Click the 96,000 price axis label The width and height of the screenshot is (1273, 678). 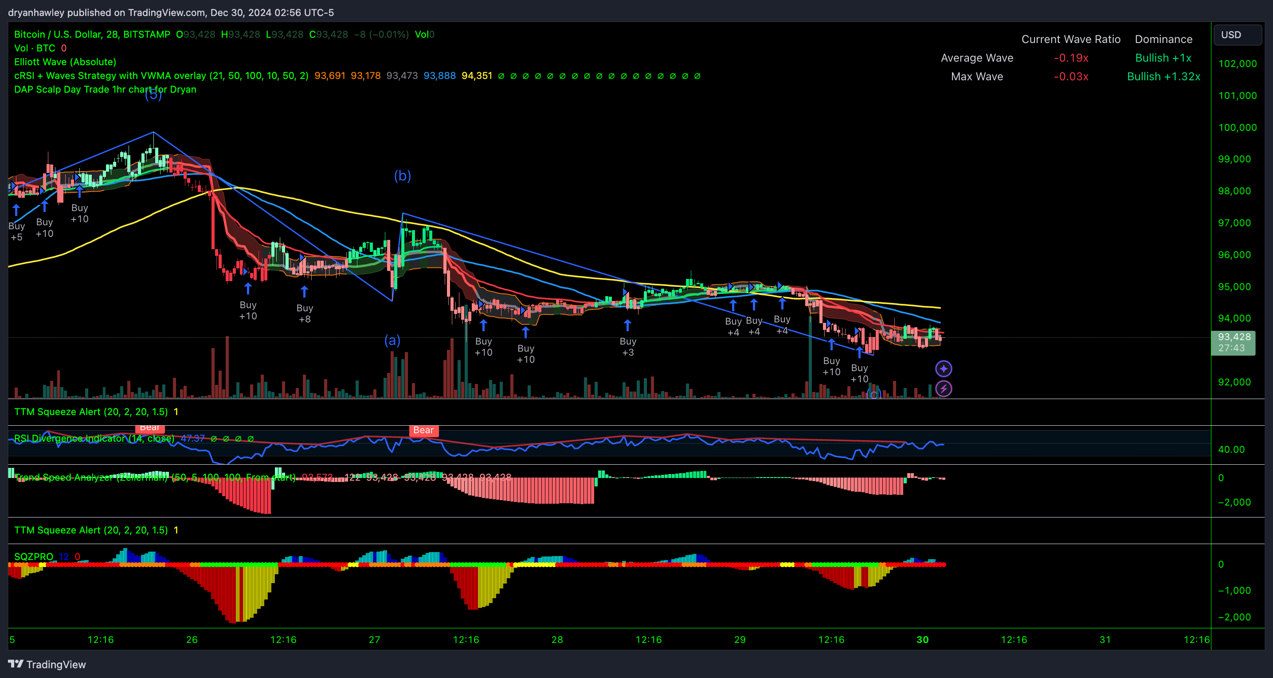point(1234,255)
